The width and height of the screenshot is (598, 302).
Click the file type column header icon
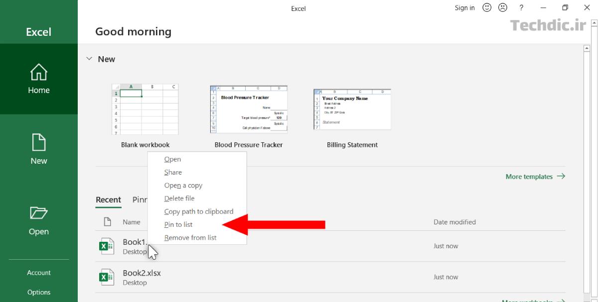pyautogui.click(x=107, y=222)
